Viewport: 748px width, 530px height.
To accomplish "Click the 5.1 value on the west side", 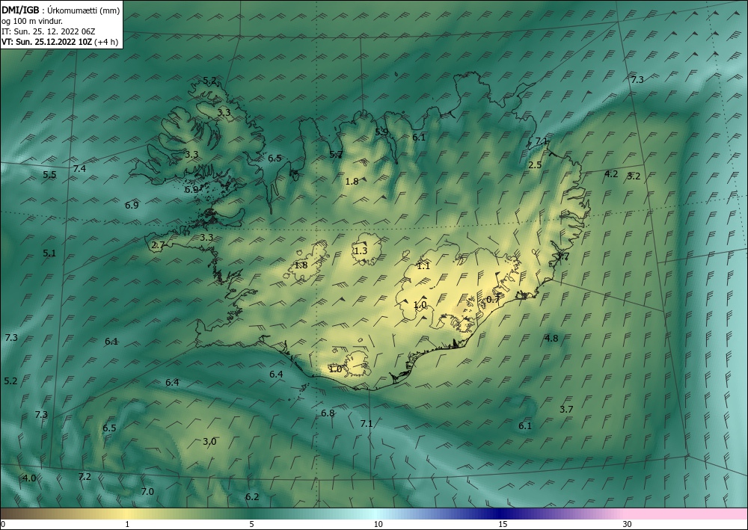I will point(49,253).
